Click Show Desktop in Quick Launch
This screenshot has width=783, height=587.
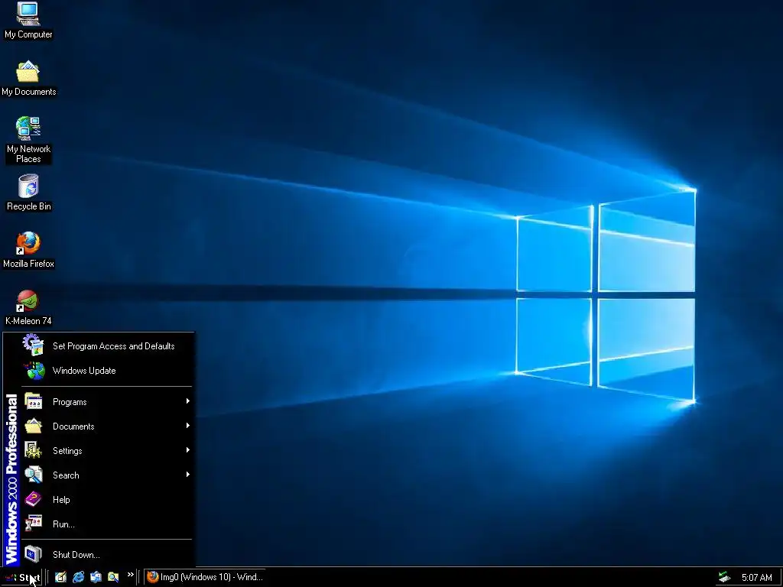[x=60, y=577]
